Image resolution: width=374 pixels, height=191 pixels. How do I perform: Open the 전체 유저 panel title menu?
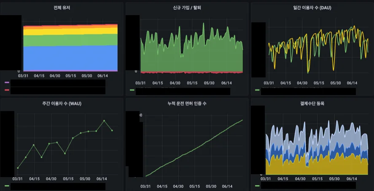point(62,8)
